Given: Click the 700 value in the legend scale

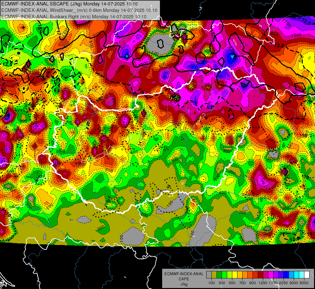Looking at the screenshot, I should (243, 283).
